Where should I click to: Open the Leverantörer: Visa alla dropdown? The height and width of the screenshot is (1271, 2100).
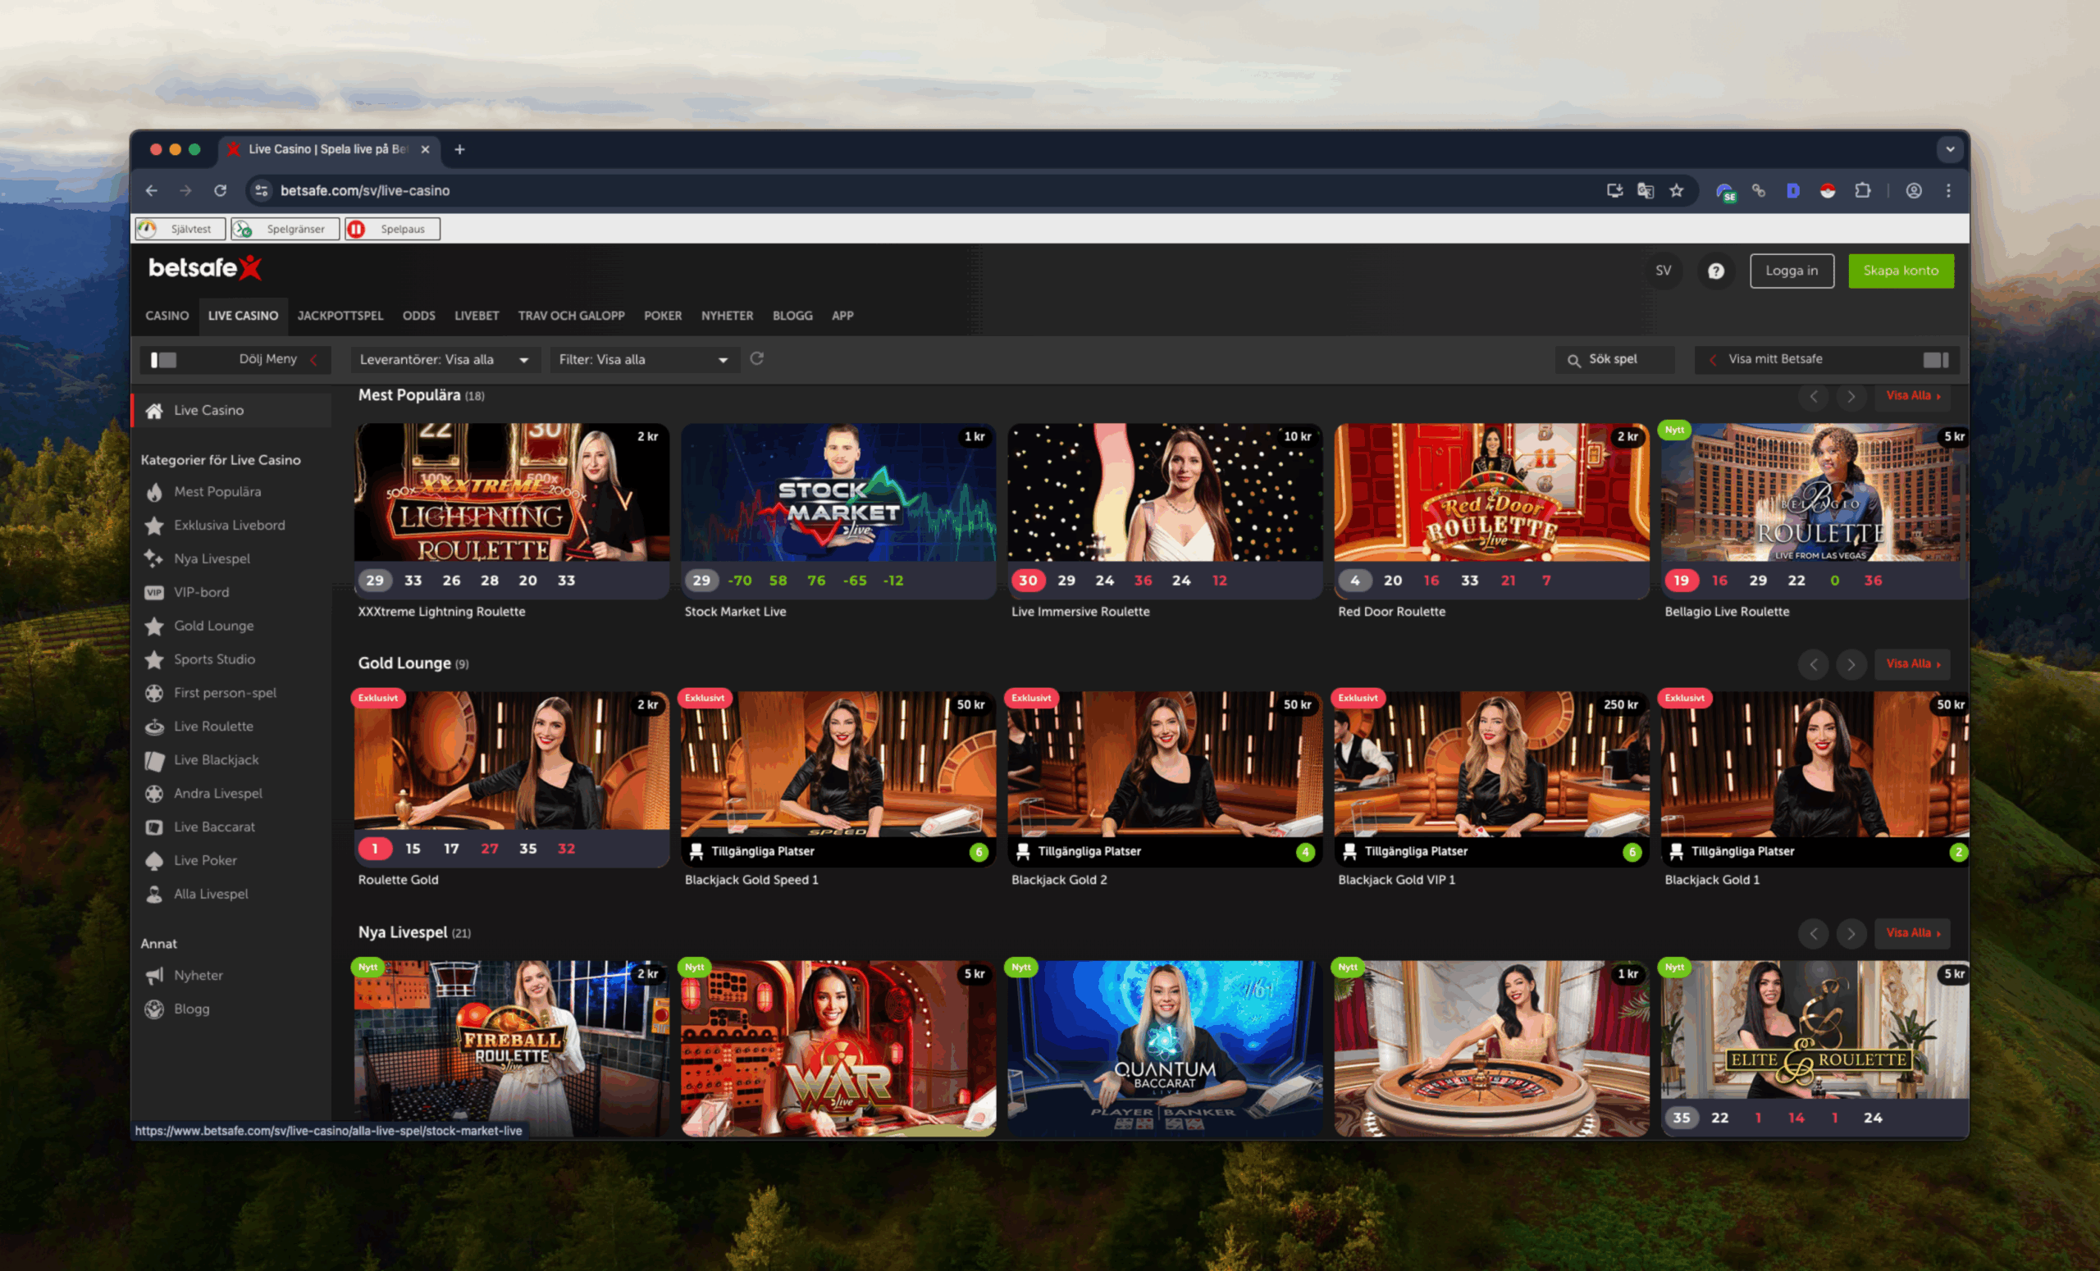445,359
